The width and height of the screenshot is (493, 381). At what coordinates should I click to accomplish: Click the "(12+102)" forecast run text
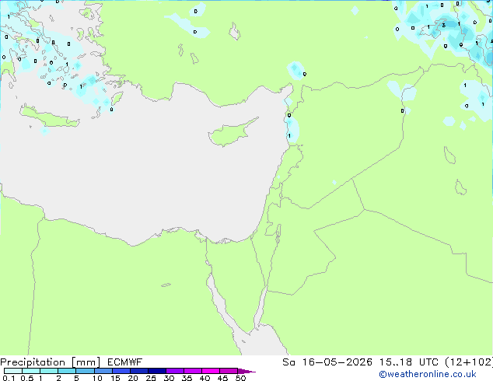pos(469,362)
